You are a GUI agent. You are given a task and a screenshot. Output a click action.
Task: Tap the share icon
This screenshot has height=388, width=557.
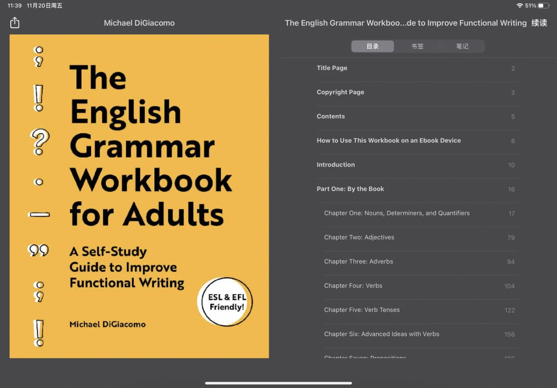(x=15, y=23)
